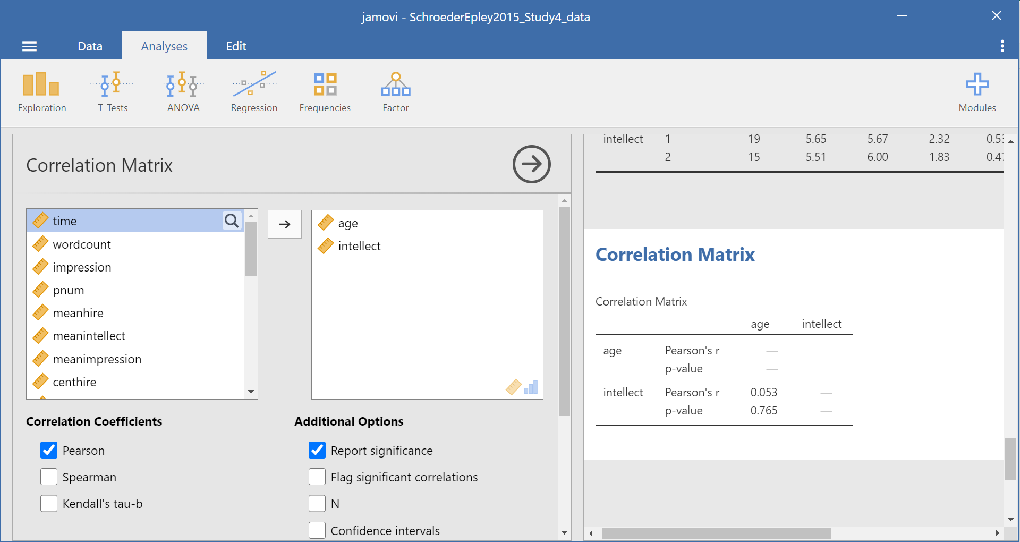
Task: Move selected variable with arrow button
Action: coord(285,224)
